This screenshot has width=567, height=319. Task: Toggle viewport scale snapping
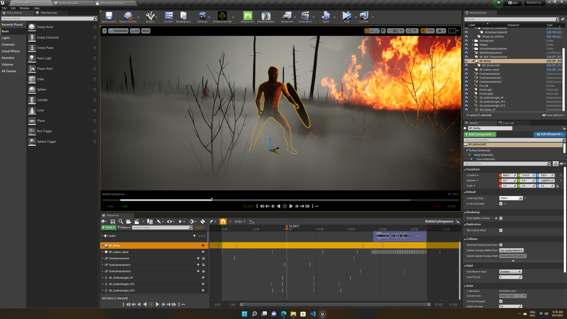423,31
